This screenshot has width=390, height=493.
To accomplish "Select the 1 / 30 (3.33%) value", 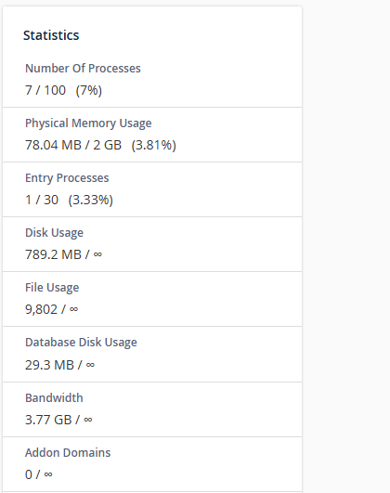I will [x=69, y=200].
